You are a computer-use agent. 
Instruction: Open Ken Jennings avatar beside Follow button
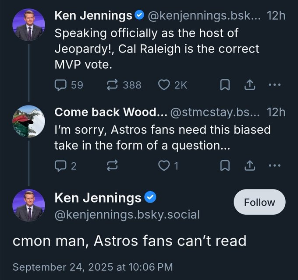(28, 206)
